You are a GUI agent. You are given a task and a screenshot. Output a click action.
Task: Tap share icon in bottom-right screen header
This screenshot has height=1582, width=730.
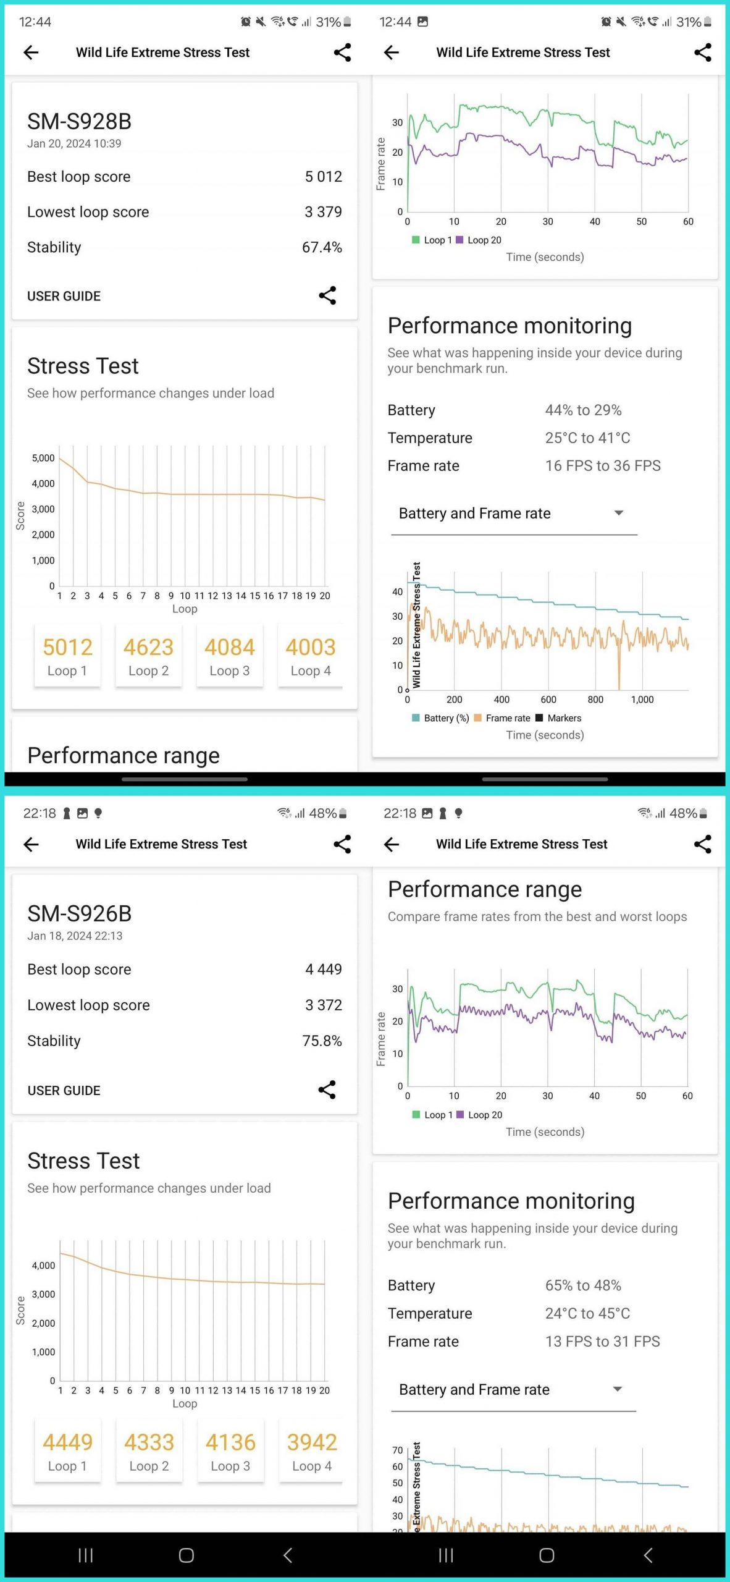click(703, 844)
